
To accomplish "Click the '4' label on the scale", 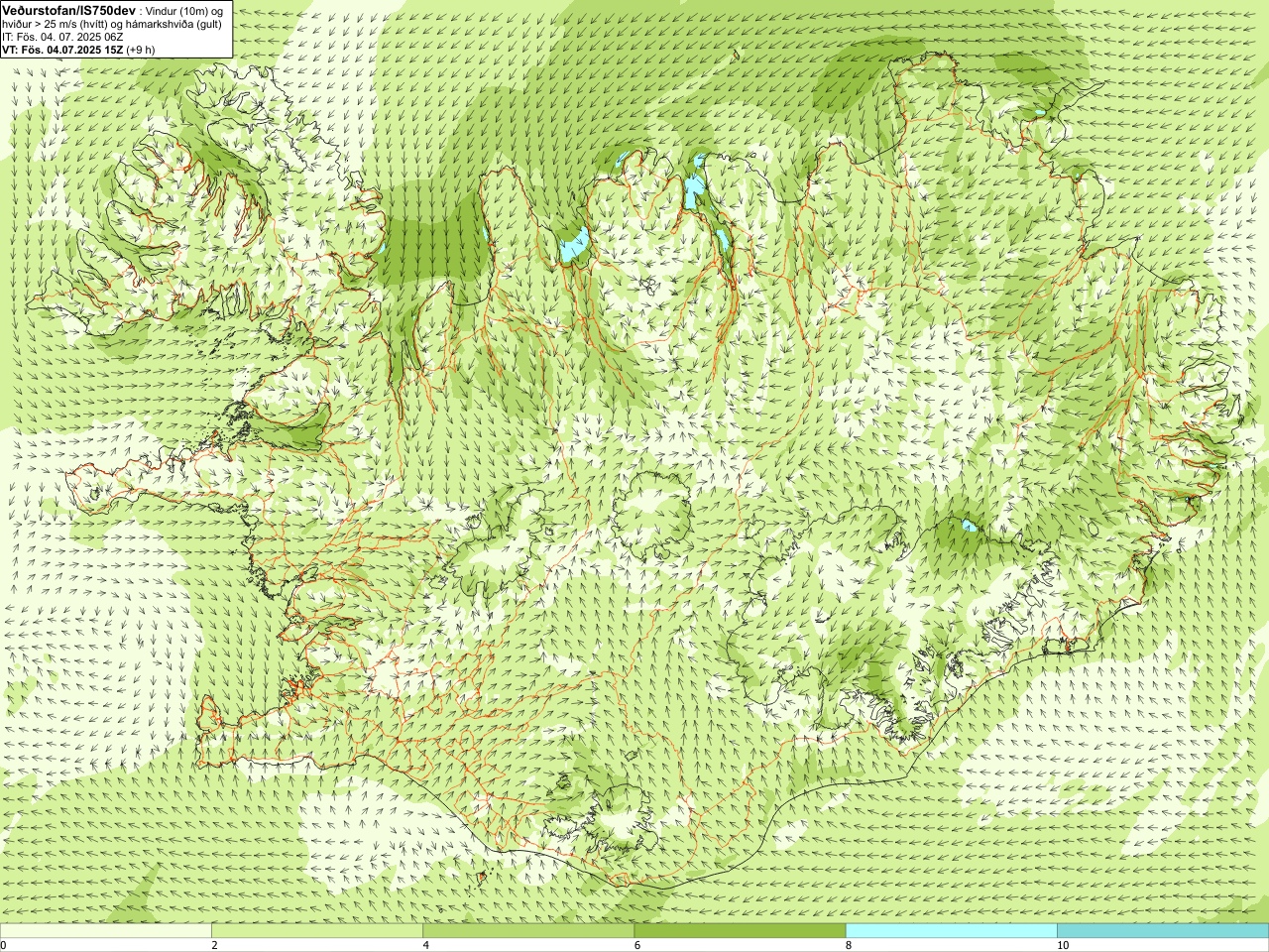I will pyautogui.click(x=425, y=945).
